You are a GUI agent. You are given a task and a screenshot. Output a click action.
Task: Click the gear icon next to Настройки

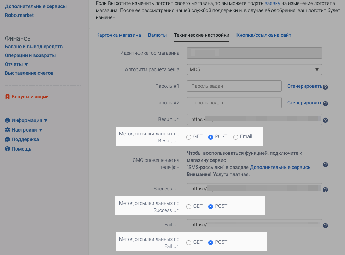pyautogui.click(x=7, y=130)
